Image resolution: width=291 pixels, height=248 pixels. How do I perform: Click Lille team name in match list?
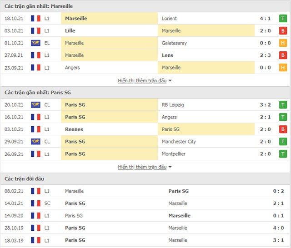pyautogui.click(x=70, y=30)
